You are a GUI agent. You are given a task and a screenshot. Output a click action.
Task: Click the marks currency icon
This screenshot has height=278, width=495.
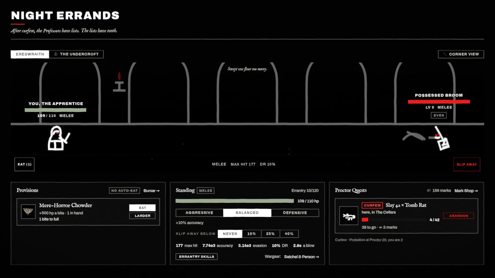(x=429, y=190)
